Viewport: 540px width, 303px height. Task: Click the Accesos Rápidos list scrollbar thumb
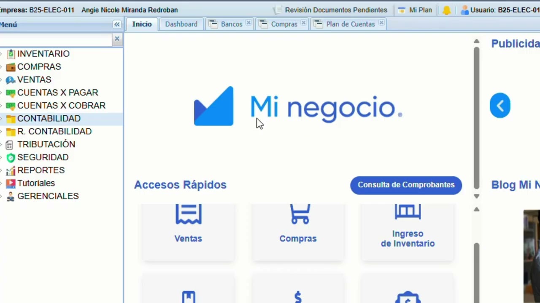(476, 273)
